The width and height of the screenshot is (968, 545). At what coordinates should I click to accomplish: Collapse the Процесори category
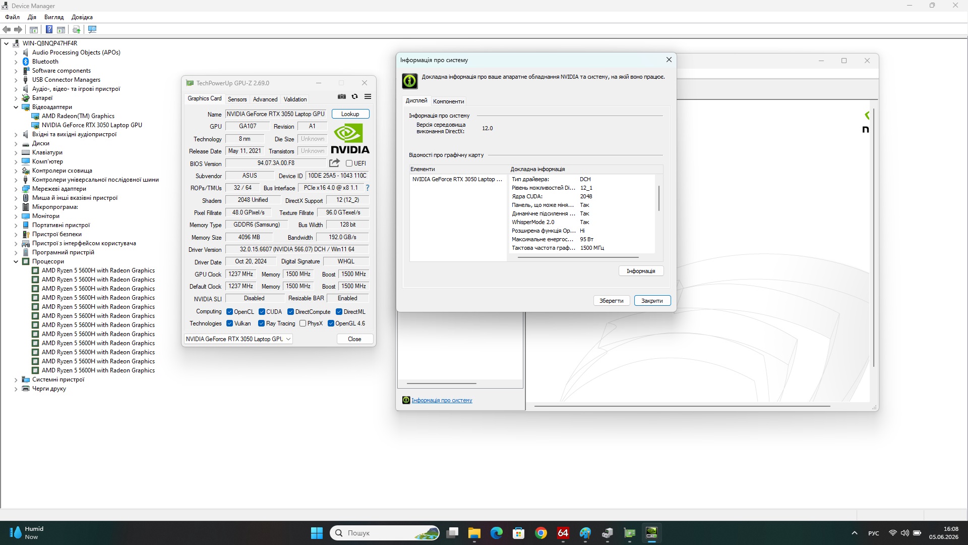16,261
